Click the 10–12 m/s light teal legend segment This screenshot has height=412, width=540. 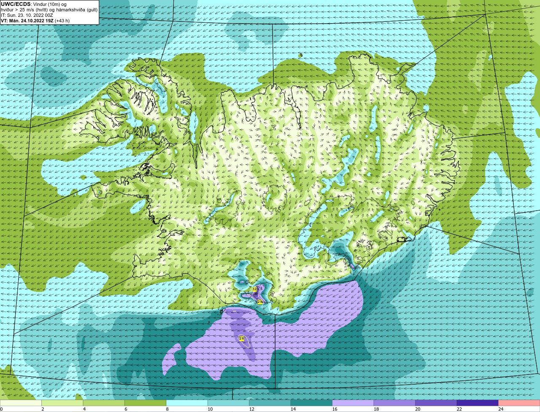click(229, 403)
